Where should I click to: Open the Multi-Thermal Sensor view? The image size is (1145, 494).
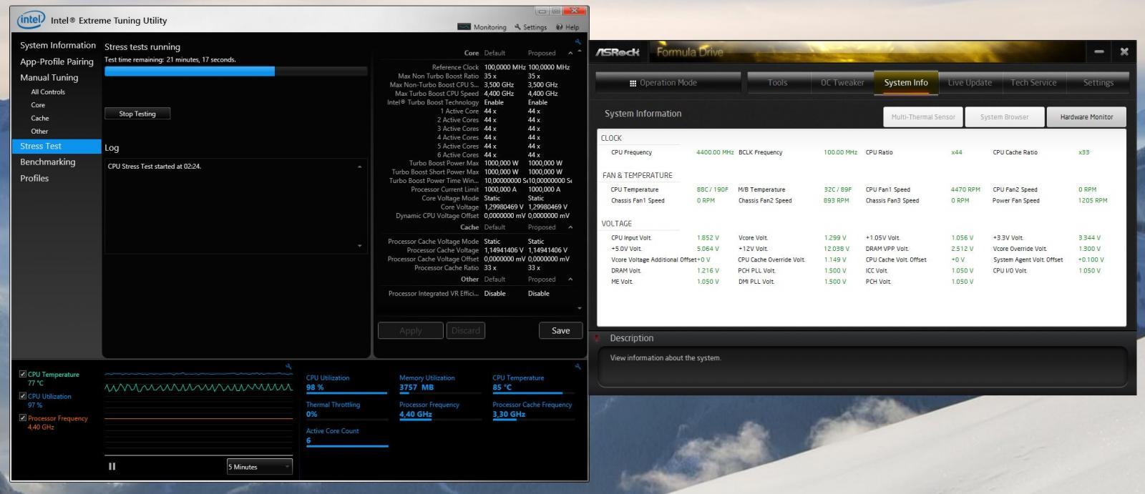(923, 117)
